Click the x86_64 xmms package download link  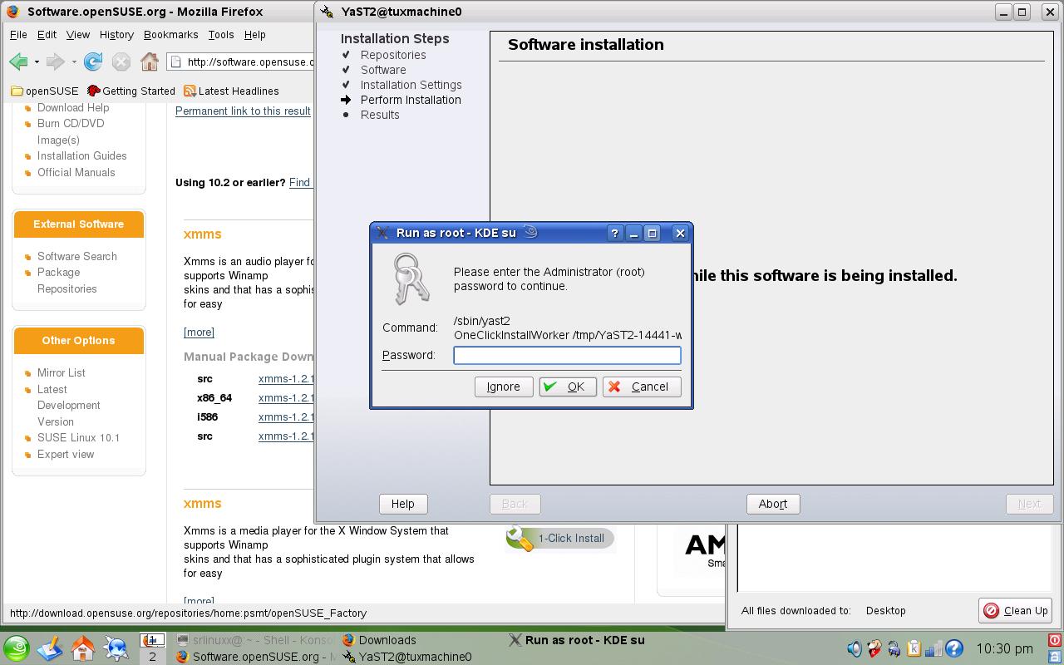pos(286,397)
